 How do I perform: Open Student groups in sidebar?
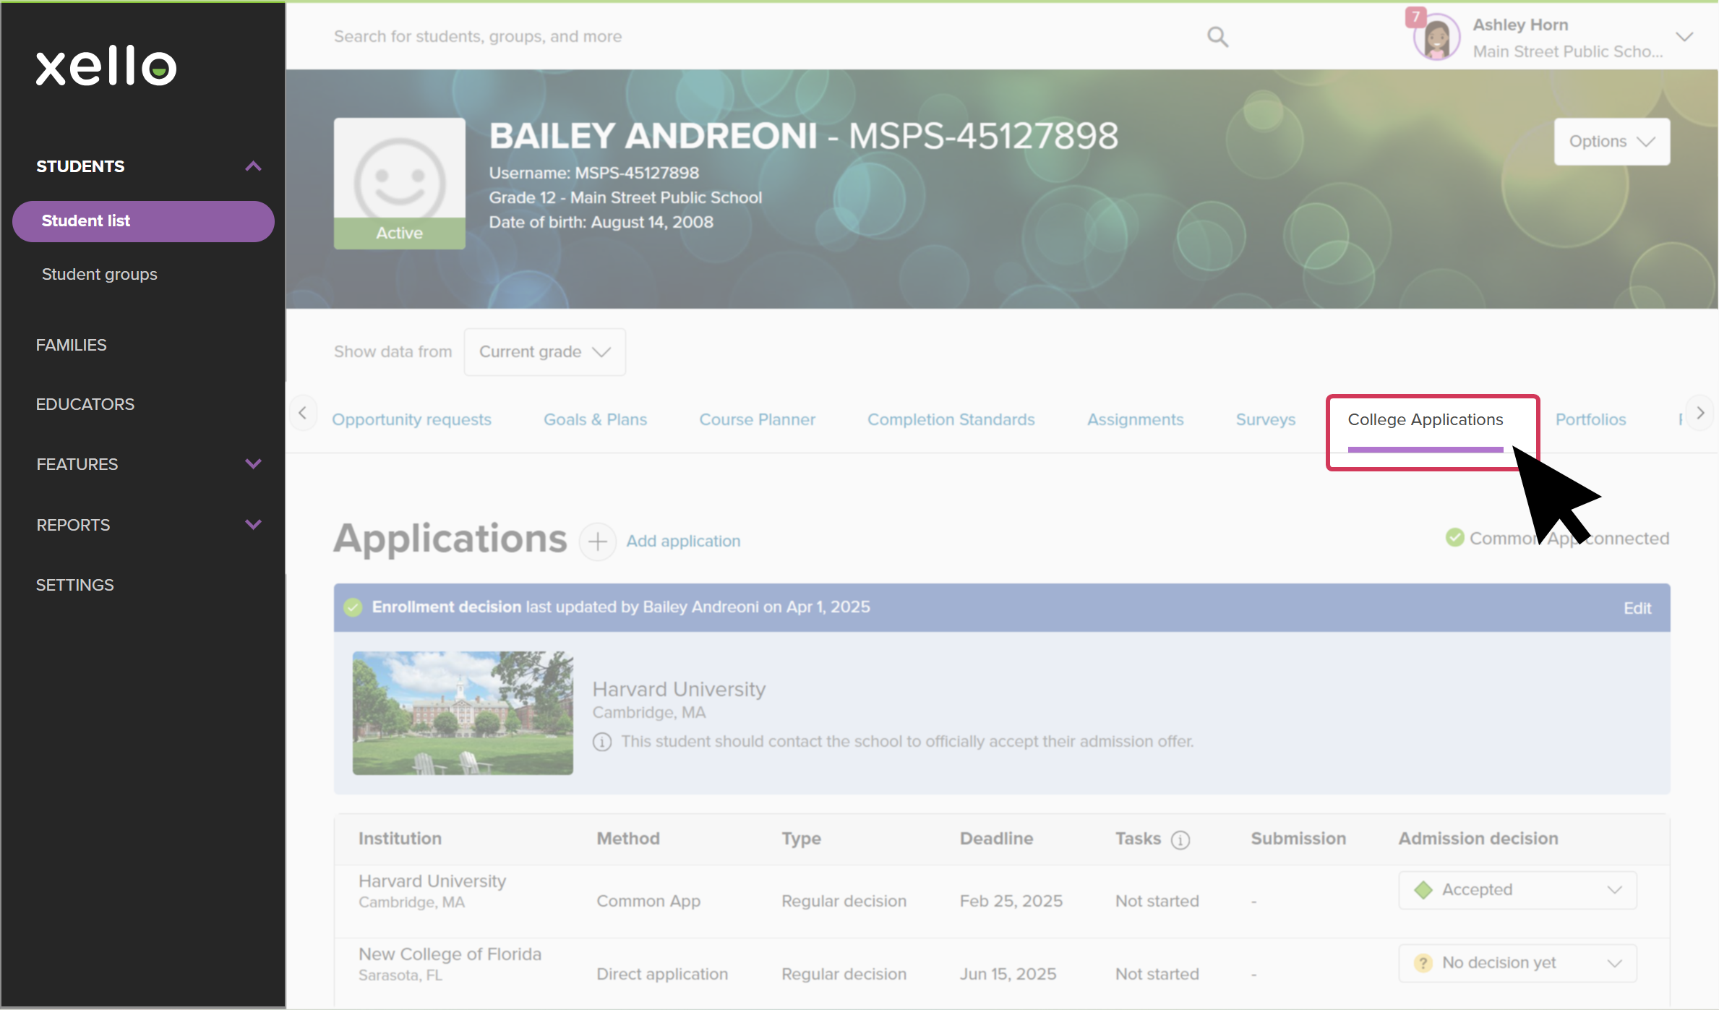100,274
